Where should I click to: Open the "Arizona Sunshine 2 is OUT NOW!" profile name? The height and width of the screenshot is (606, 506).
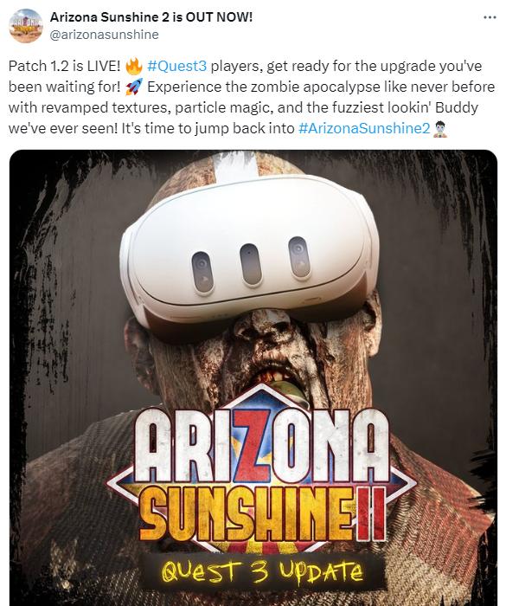pyautogui.click(x=151, y=17)
